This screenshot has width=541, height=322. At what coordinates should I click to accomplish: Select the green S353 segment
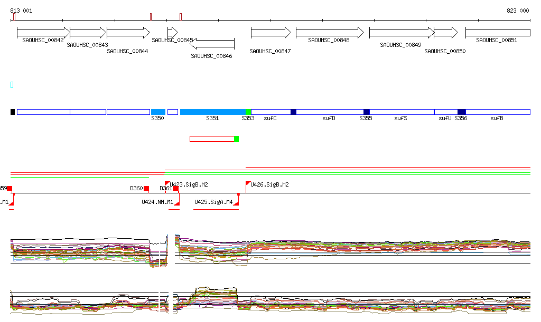[x=248, y=112]
